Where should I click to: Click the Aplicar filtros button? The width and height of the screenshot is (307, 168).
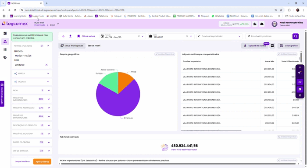42,161
